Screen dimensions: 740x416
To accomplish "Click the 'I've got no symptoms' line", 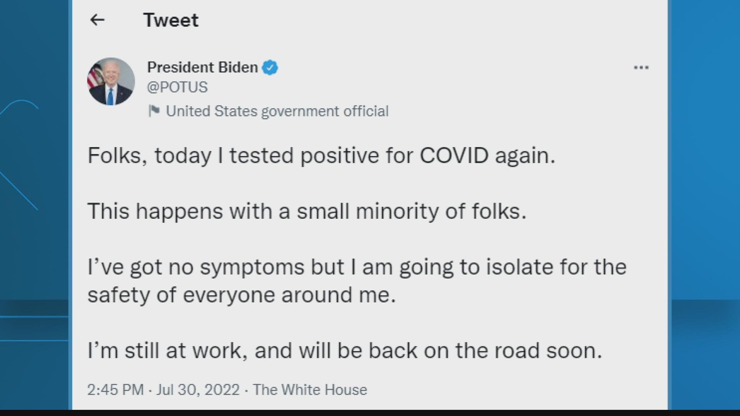I will point(357,267).
